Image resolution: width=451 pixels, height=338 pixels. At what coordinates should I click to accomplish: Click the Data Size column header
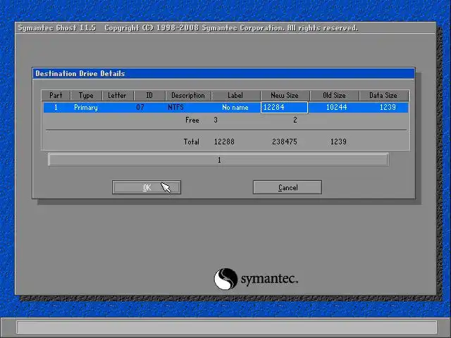tap(383, 96)
